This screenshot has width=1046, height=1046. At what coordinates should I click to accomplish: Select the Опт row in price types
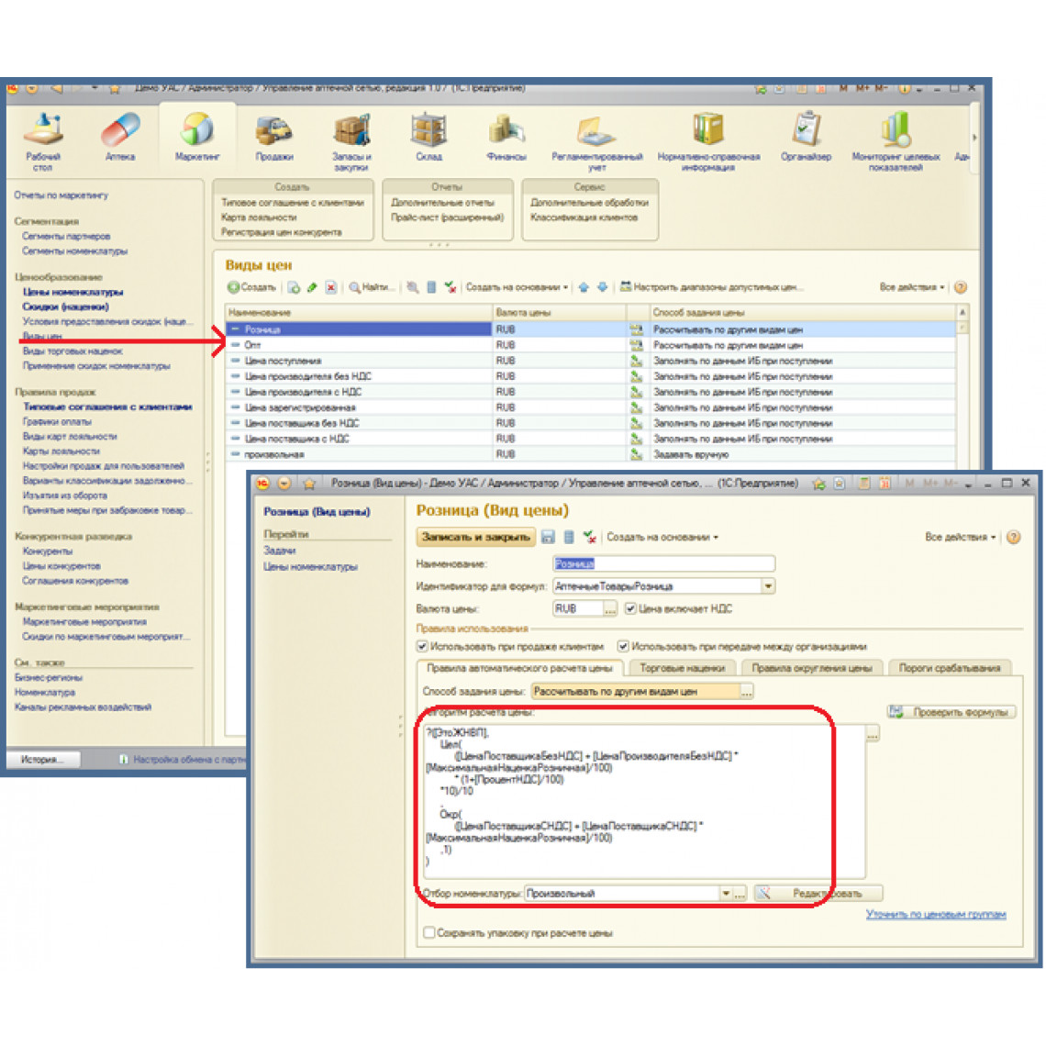click(590, 346)
